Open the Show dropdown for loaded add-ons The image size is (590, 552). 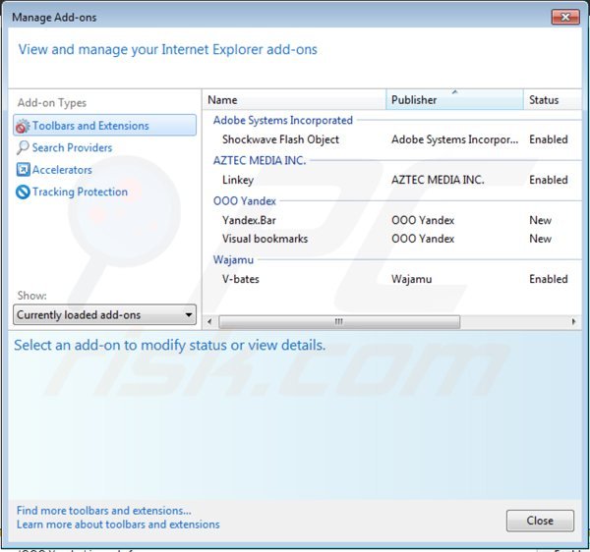point(104,314)
